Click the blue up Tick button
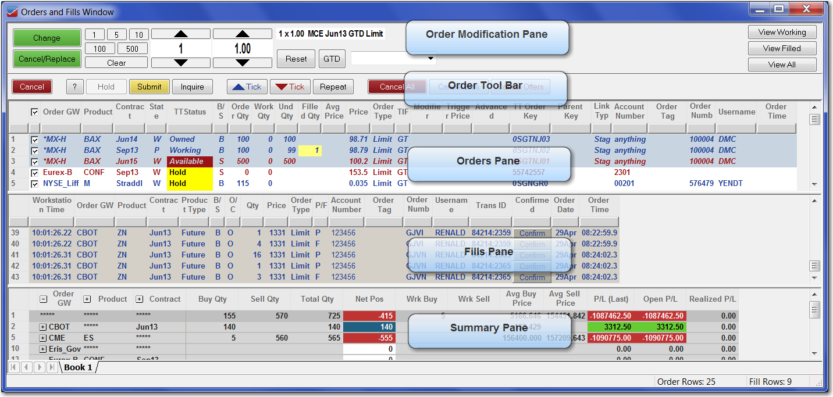Image resolution: width=833 pixels, height=397 pixels. (247, 87)
